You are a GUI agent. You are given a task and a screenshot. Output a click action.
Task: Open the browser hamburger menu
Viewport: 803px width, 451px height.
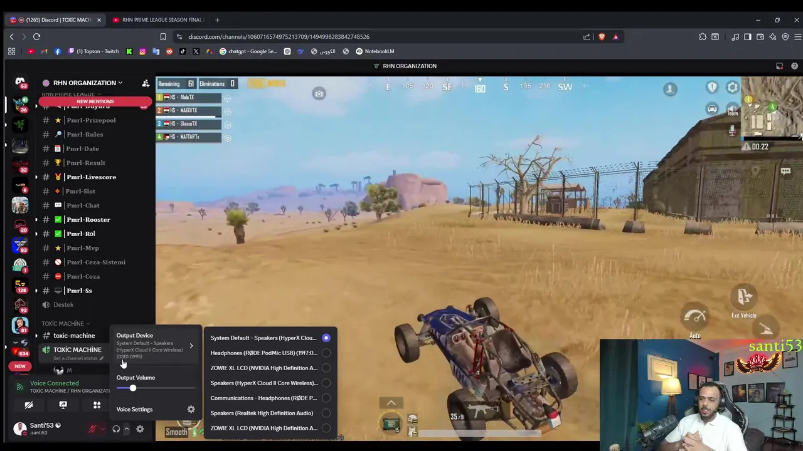[798, 37]
